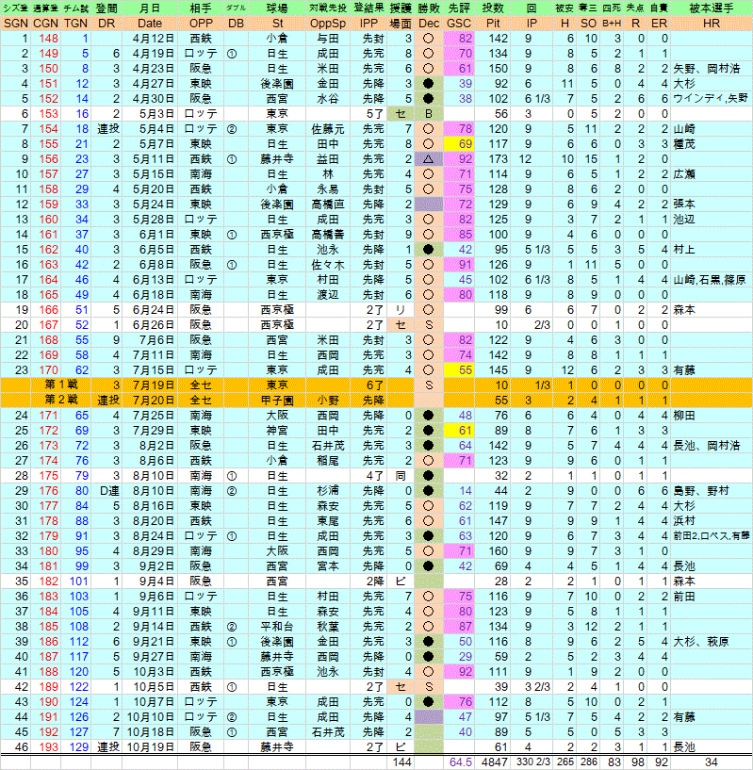The width and height of the screenshot is (753, 770).
Task: Select the リ cell in the 6月24日 row
Action: pos(401,310)
